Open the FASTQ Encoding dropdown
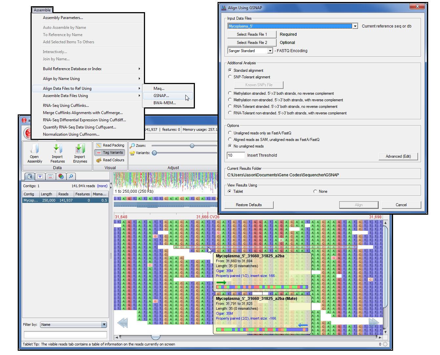The width and height of the screenshot is (440, 355). (x=270, y=50)
